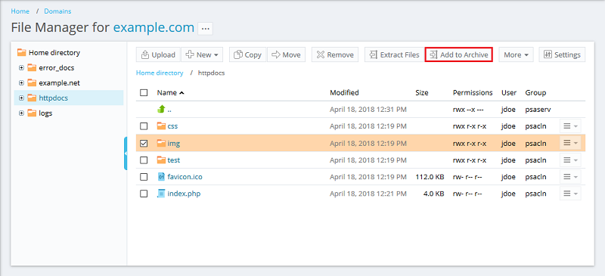The width and height of the screenshot is (605, 276).
Task: Click permissions 'rwx --x ---' of parent row
Action: (467, 110)
